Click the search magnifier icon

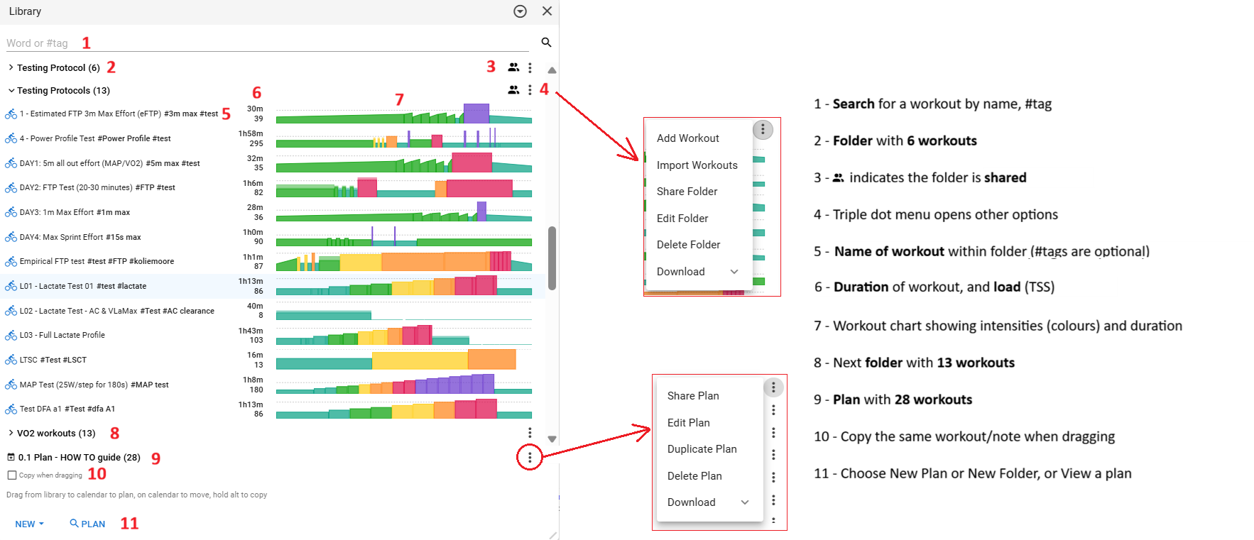(546, 43)
